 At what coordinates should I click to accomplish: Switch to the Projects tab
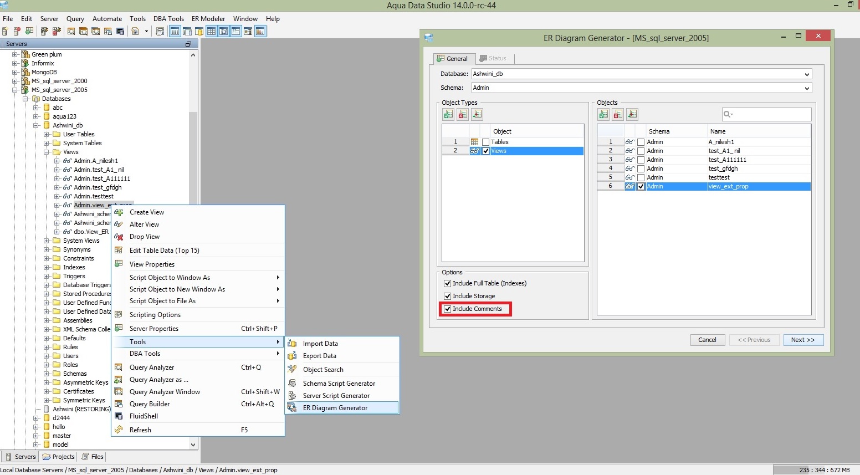[59, 457]
